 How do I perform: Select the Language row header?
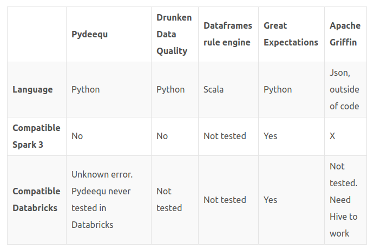[32, 89]
